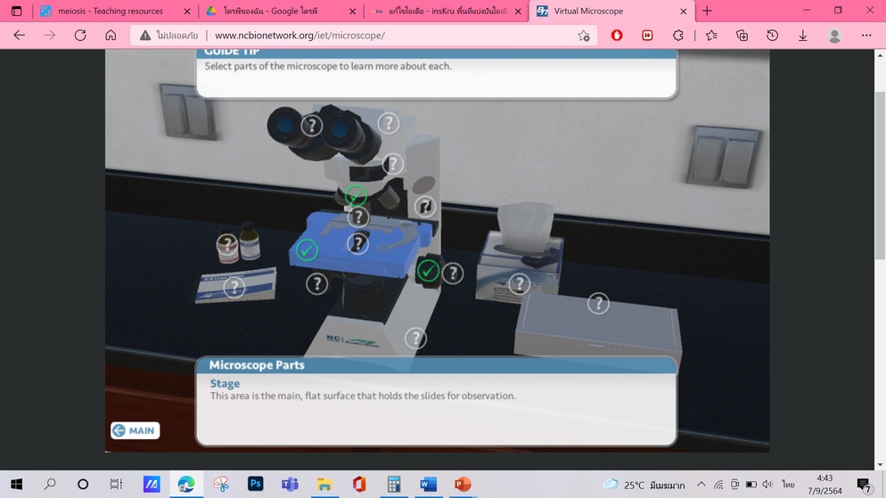886x498 pixels.
Task: Click the question mark on the small bottles
Action: point(227,244)
